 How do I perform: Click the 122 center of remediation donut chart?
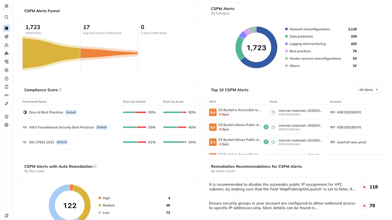(70, 205)
